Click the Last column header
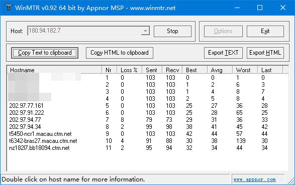This screenshot has width=295, height=185. click(270, 70)
